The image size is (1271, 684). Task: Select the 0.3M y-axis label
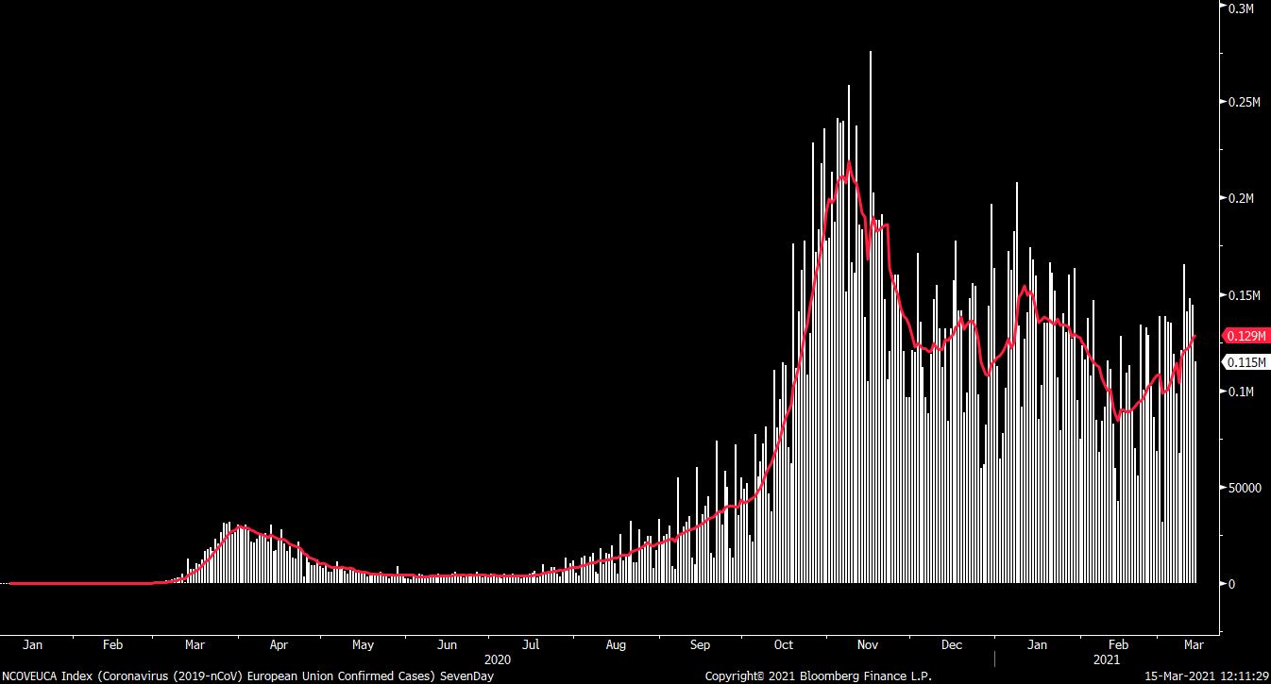pos(1239,8)
